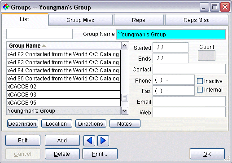The image size is (232, 163).
Task: Select the xCACCE 93 row
Action: click(64, 94)
